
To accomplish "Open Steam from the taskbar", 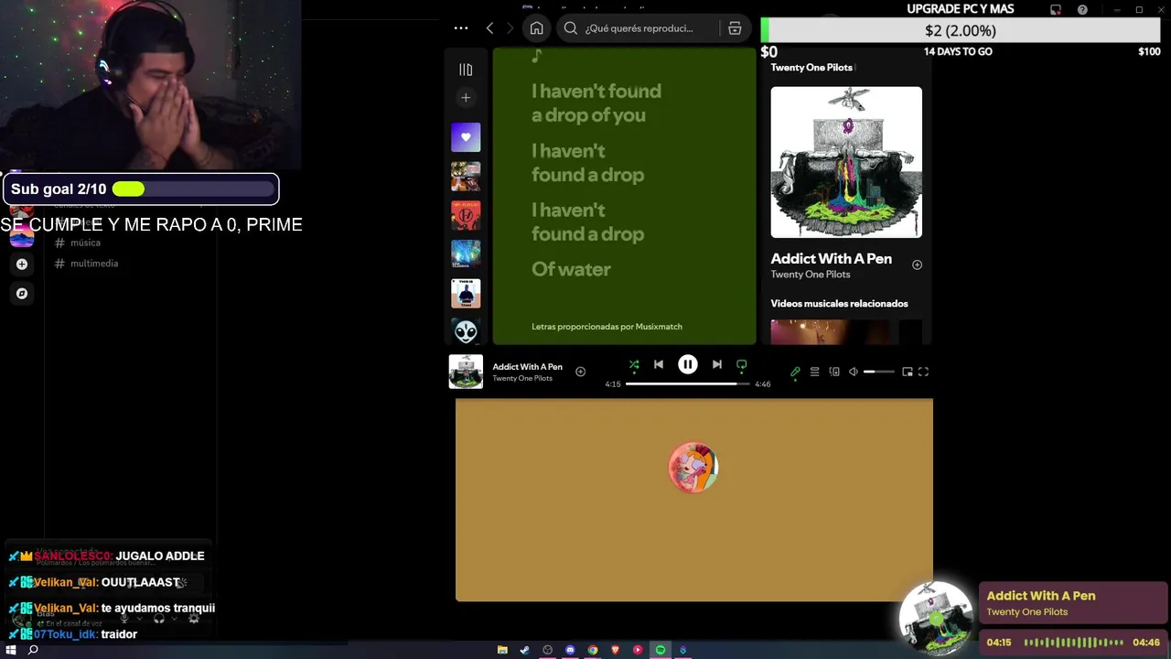I will click(x=524, y=650).
